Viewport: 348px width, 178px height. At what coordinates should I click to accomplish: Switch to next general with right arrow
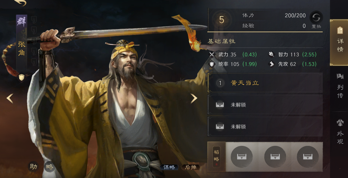point(194,98)
